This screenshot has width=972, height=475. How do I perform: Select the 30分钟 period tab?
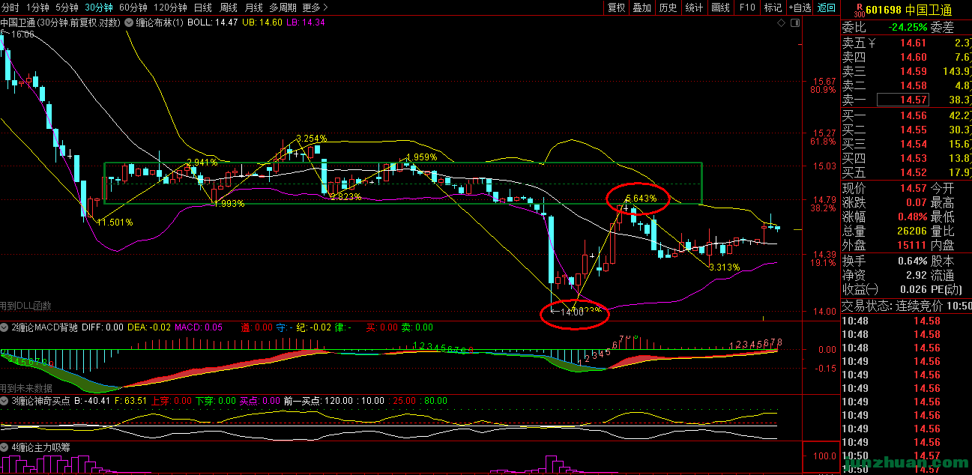point(98,7)
